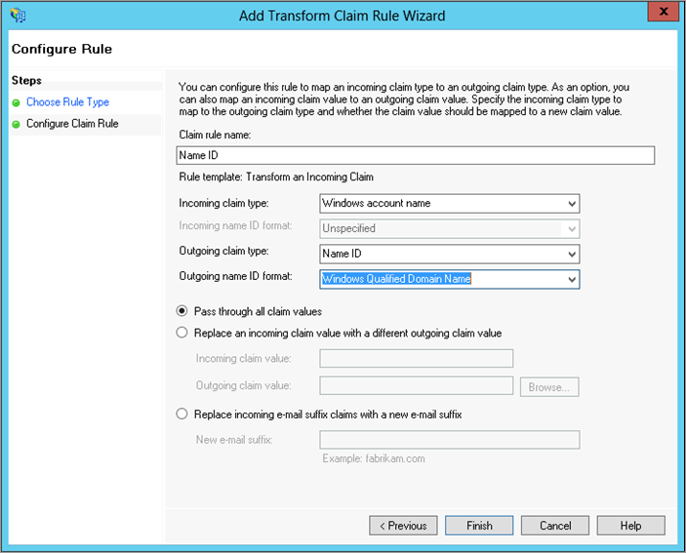
Task: Click the 'Incoming claim type:' label
Action: pyautogui.click(x=223, y=203)
